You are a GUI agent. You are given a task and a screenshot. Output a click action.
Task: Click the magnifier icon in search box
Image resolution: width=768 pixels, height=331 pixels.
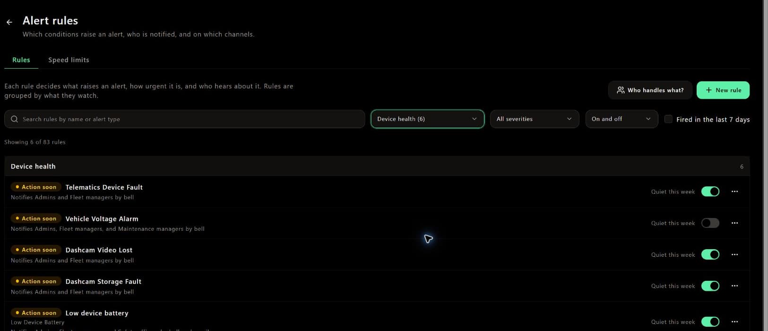(15, 119)
